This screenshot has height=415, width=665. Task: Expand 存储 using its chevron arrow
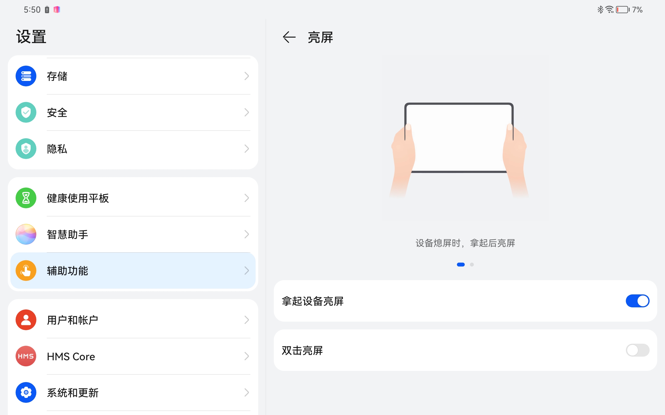pyautogui.click(x=247, y=76)
